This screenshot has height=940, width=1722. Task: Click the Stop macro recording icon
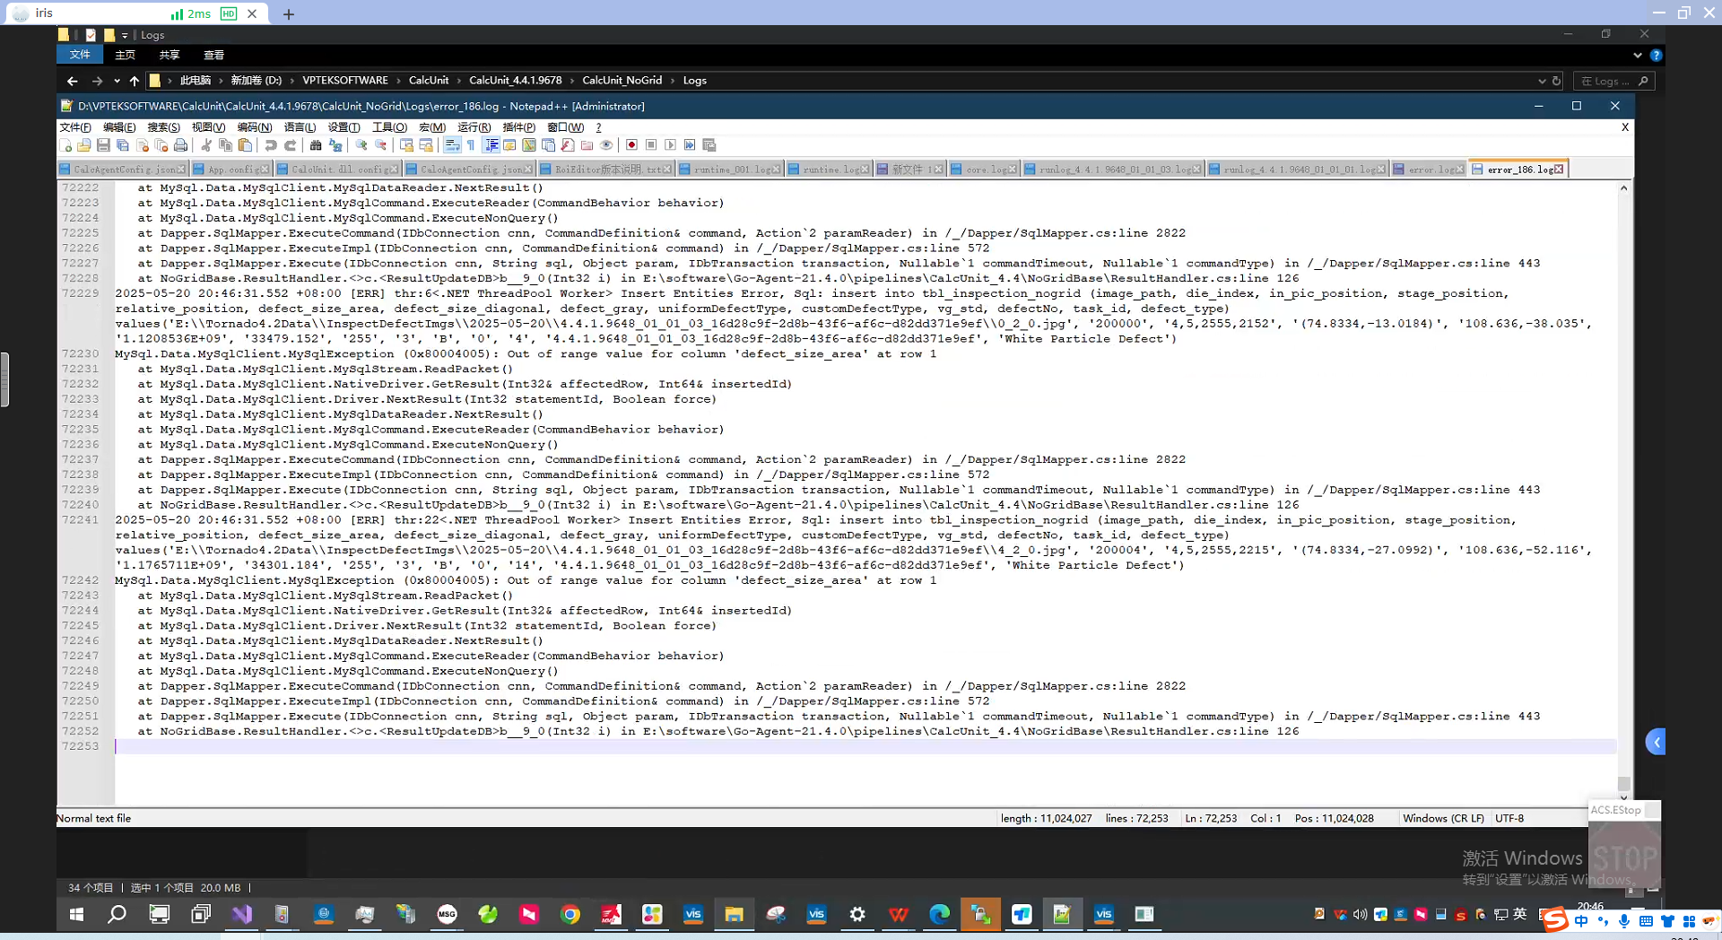pos(652,145)
